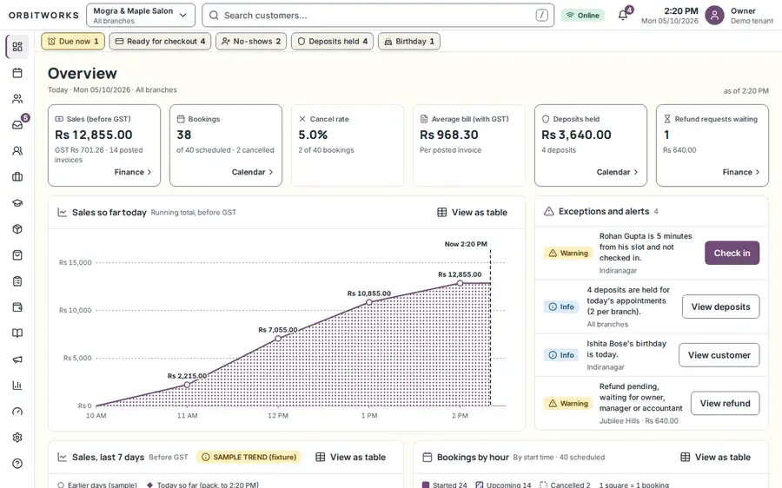Click the Overview page heading
This screenshot has height=488, width=782.
(83, 73)
